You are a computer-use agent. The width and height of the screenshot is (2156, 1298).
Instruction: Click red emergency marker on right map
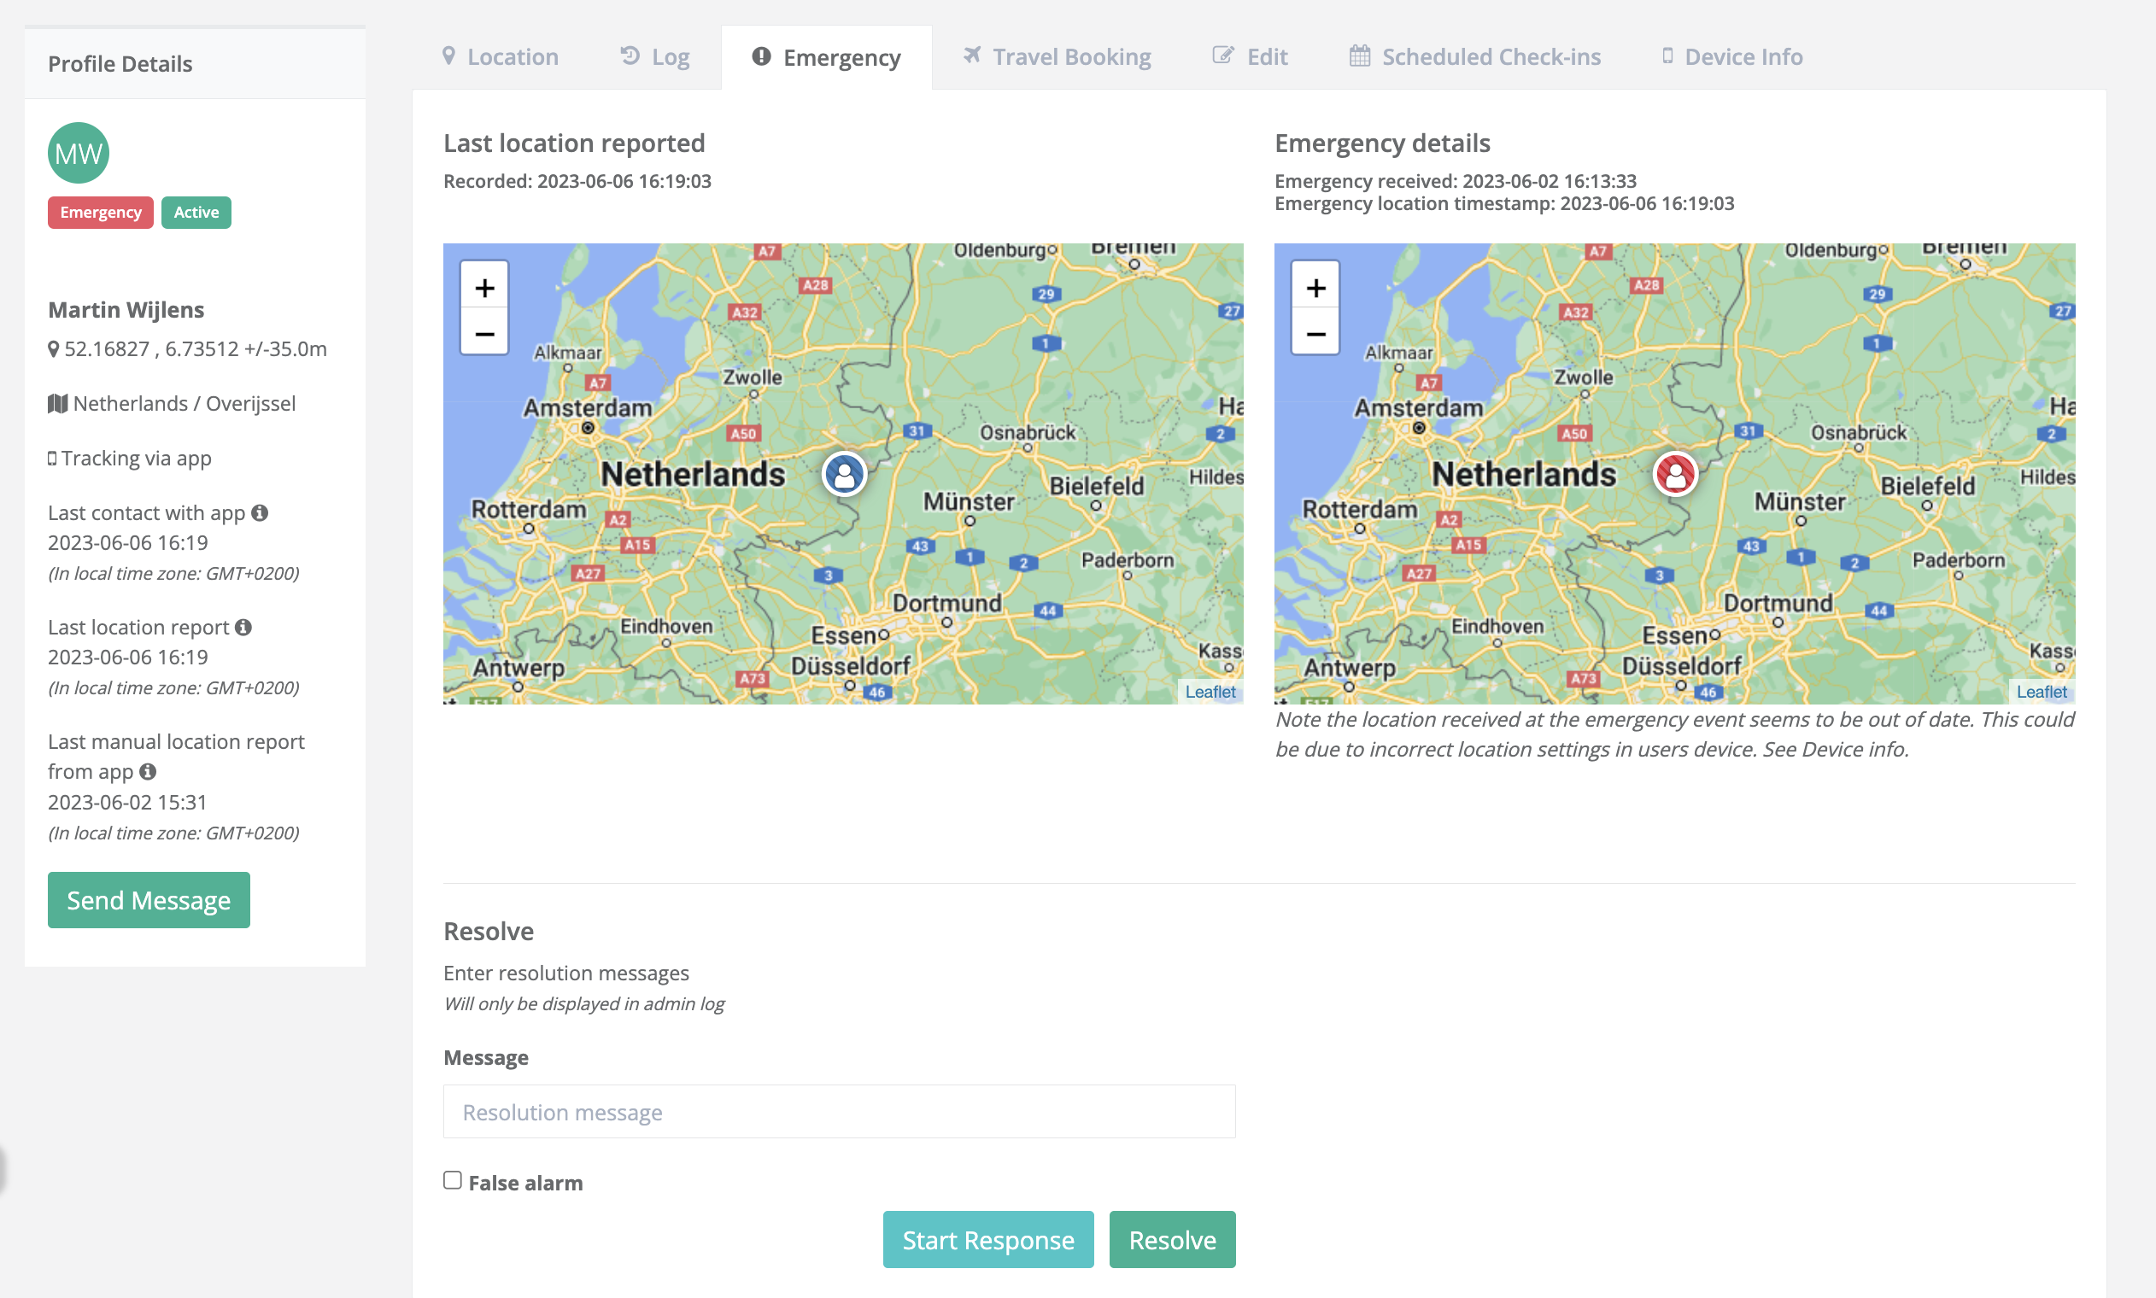[1675, 474]
